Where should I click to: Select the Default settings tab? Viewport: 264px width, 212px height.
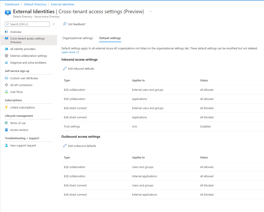pos(110,38)
